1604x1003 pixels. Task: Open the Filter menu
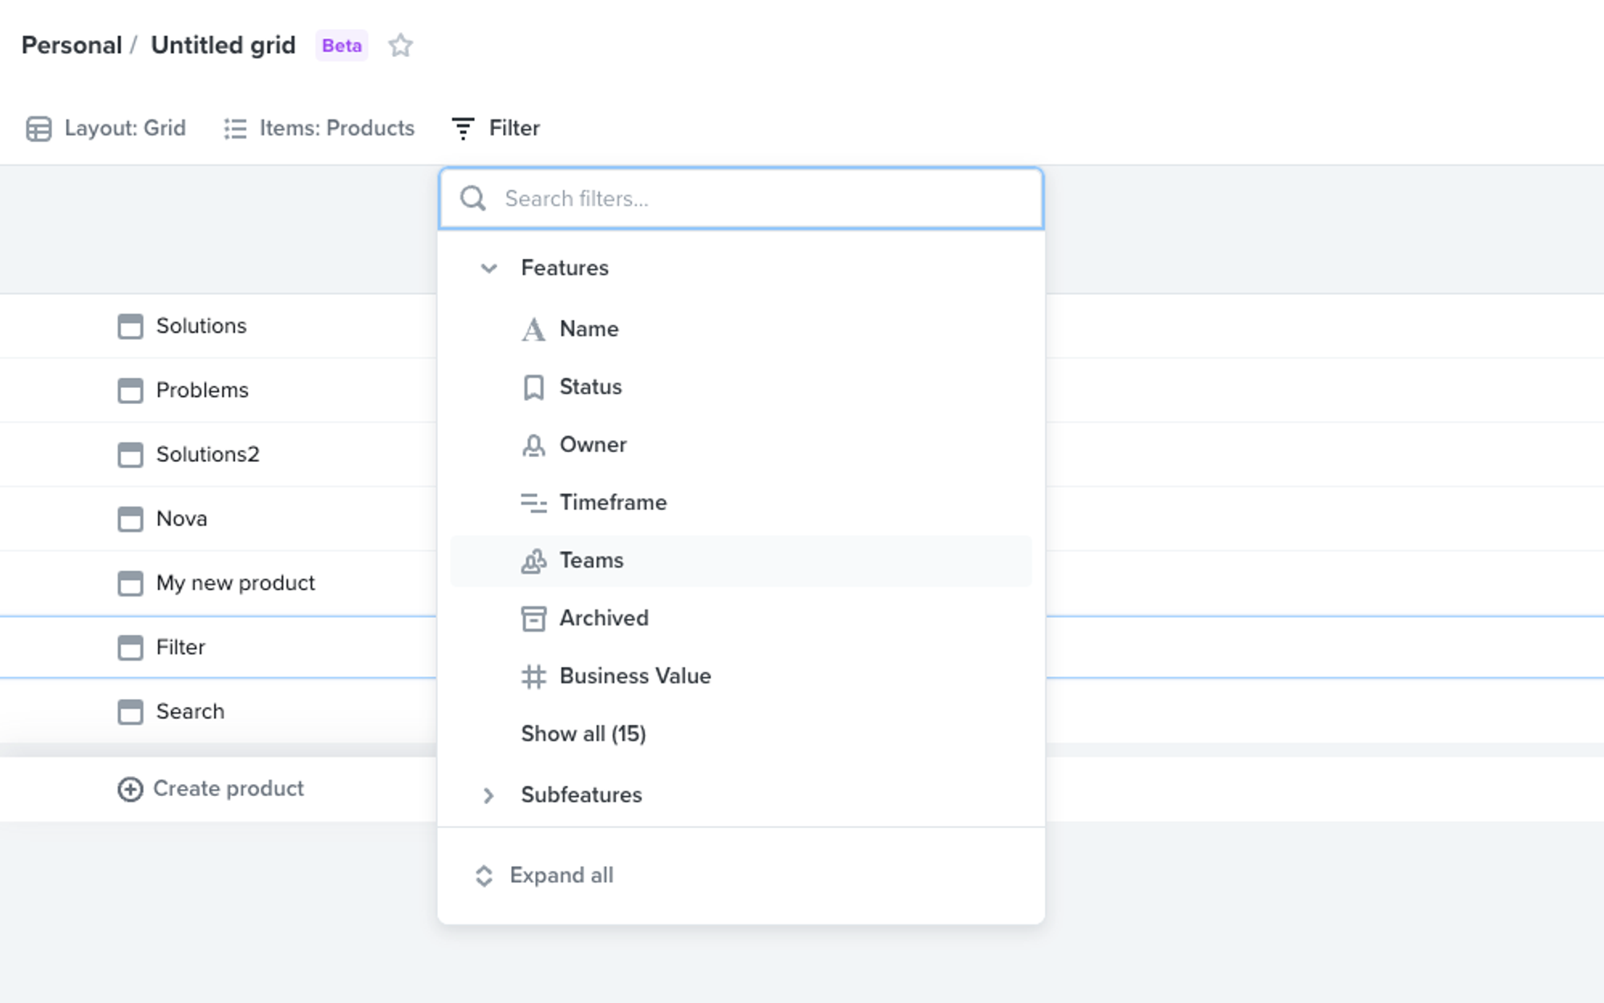click(496, 127)
